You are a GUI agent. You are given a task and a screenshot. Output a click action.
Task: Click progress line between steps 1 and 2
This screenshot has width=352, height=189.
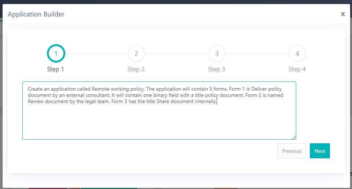[96, 54]
